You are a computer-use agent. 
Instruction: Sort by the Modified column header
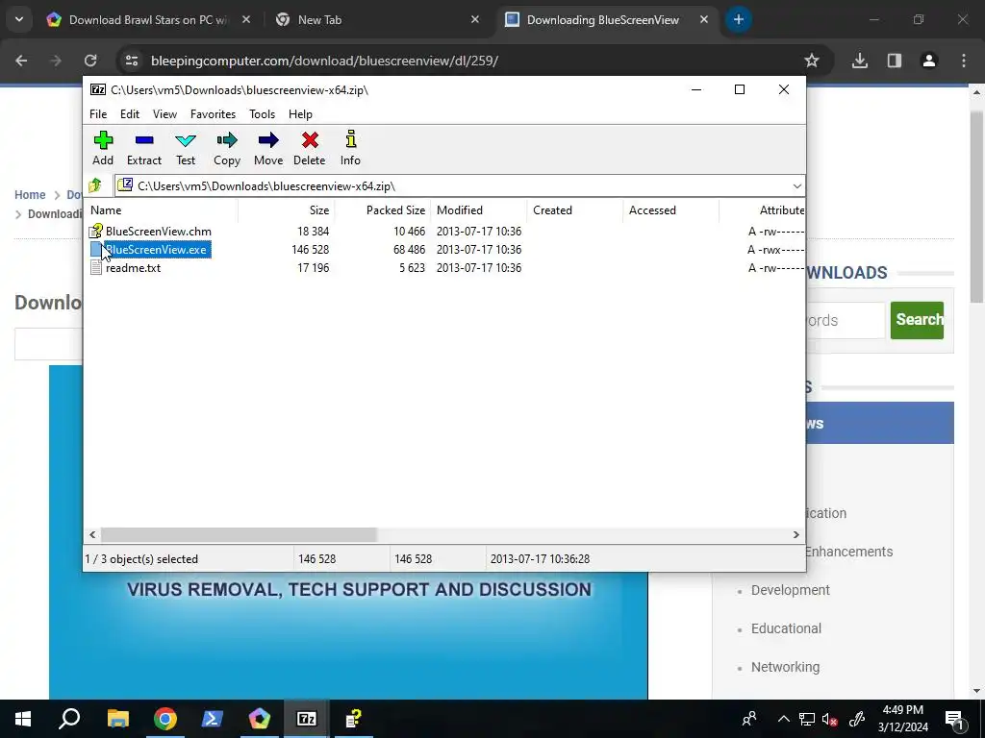[478, 210]
